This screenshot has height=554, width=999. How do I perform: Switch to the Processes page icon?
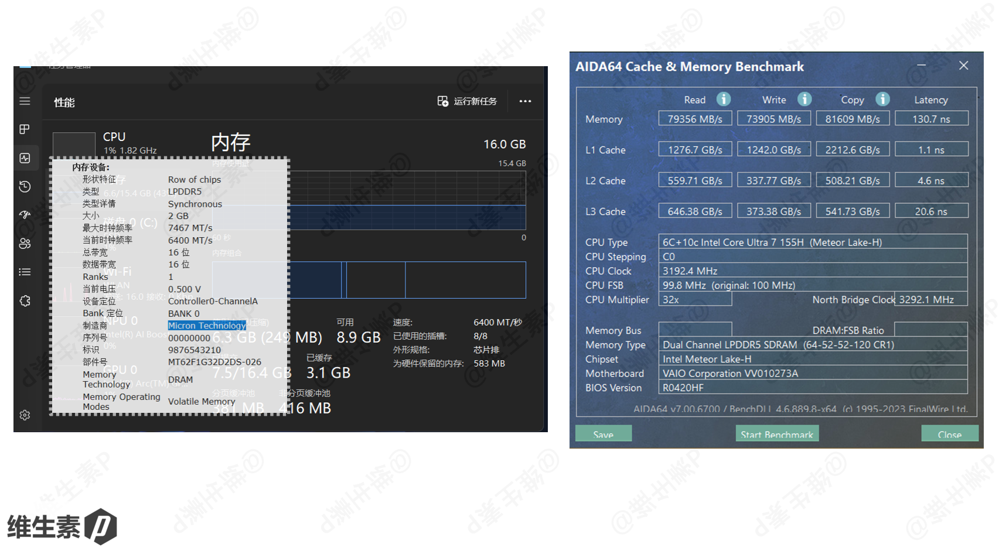pos(25,129)
